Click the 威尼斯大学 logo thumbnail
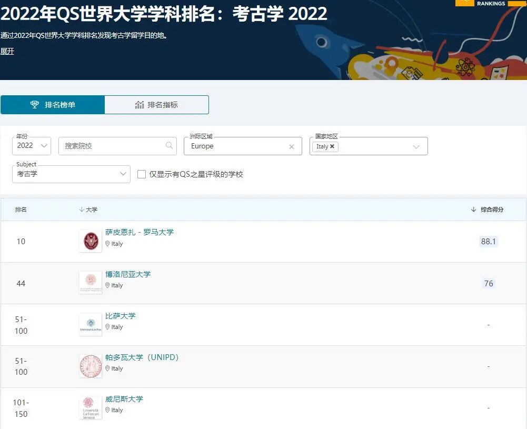Image resolution: width=527 pixels, height=429 pixels. click(x=90, y=407)
